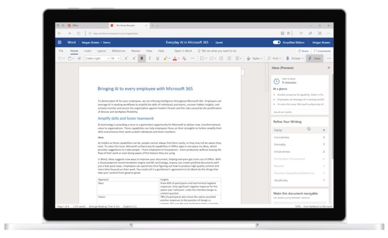
Task: Open the Styles dropdown
Action: click(255, 59)
